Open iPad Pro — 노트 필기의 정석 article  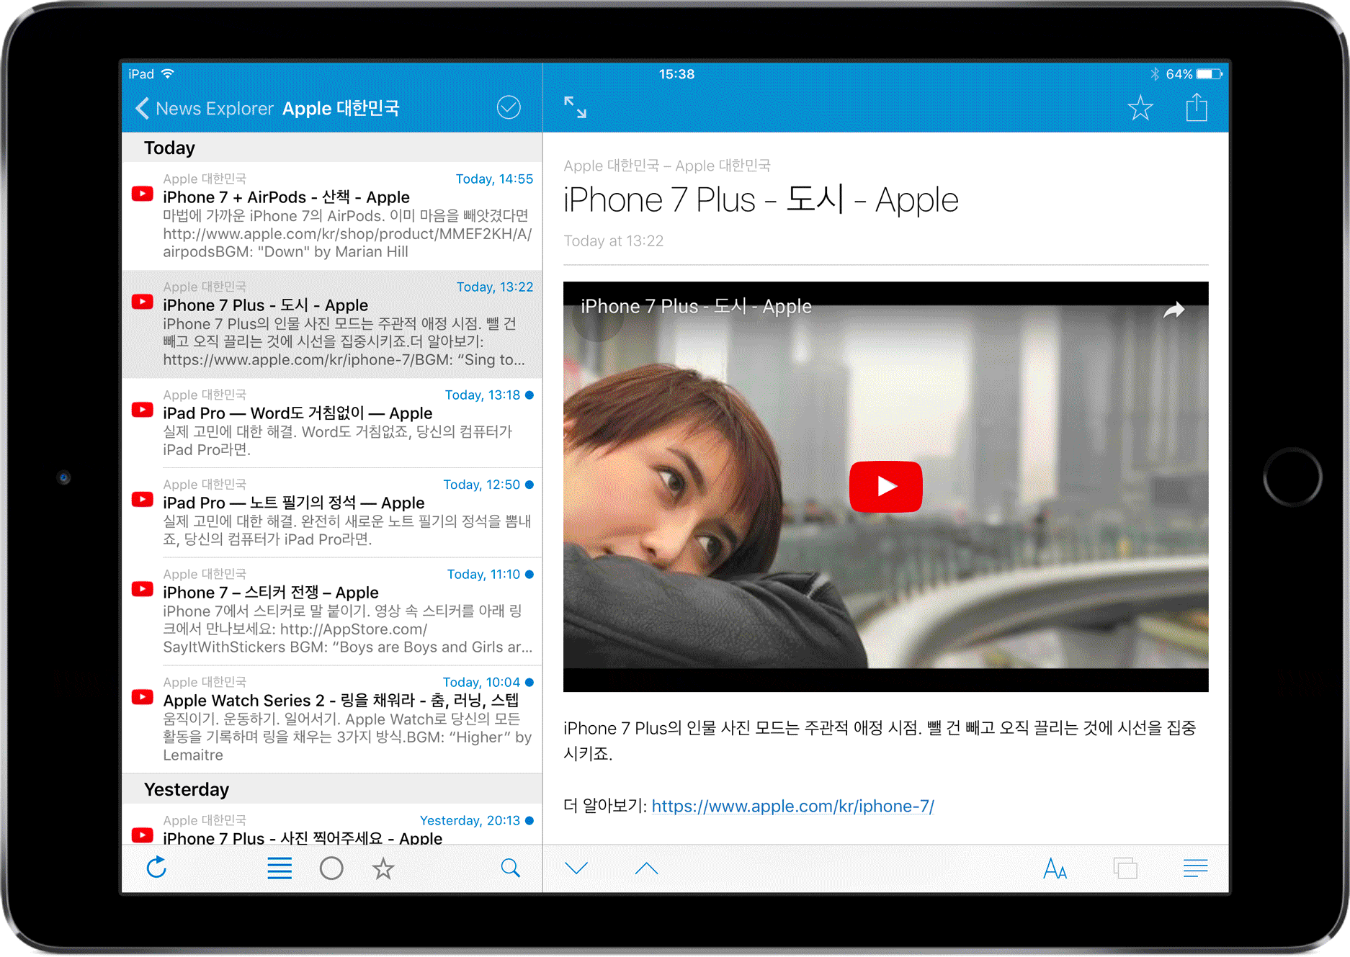click(332, 513)
